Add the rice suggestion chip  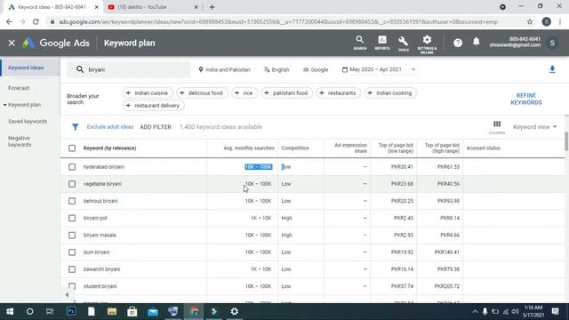click(244, 93)
